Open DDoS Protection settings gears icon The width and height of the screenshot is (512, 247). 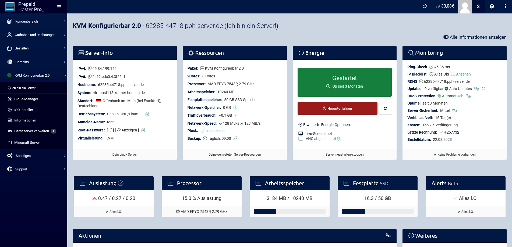[468, 96]
